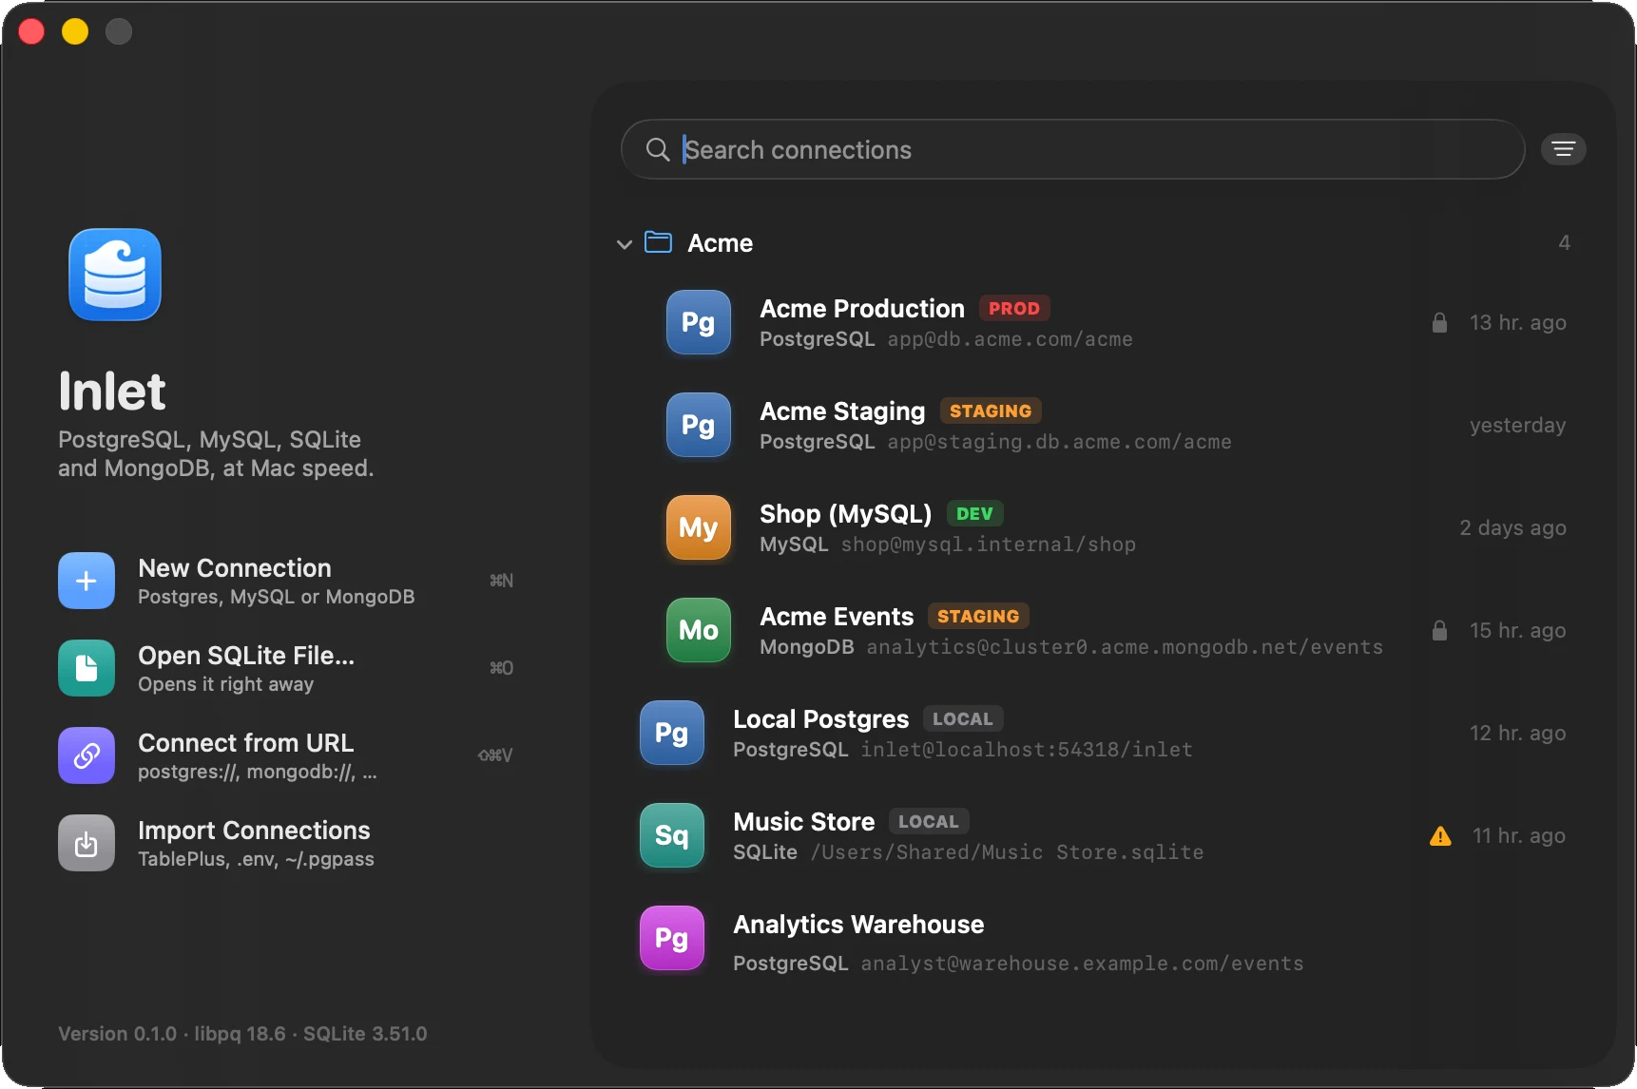Select Import Connections action
Image resolution: width=1637 pixels, height=1089 pixels.
[285, 843]
